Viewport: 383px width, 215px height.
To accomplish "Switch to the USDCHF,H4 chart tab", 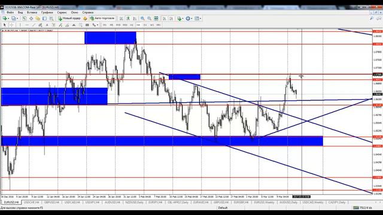I will click(32, 202).
